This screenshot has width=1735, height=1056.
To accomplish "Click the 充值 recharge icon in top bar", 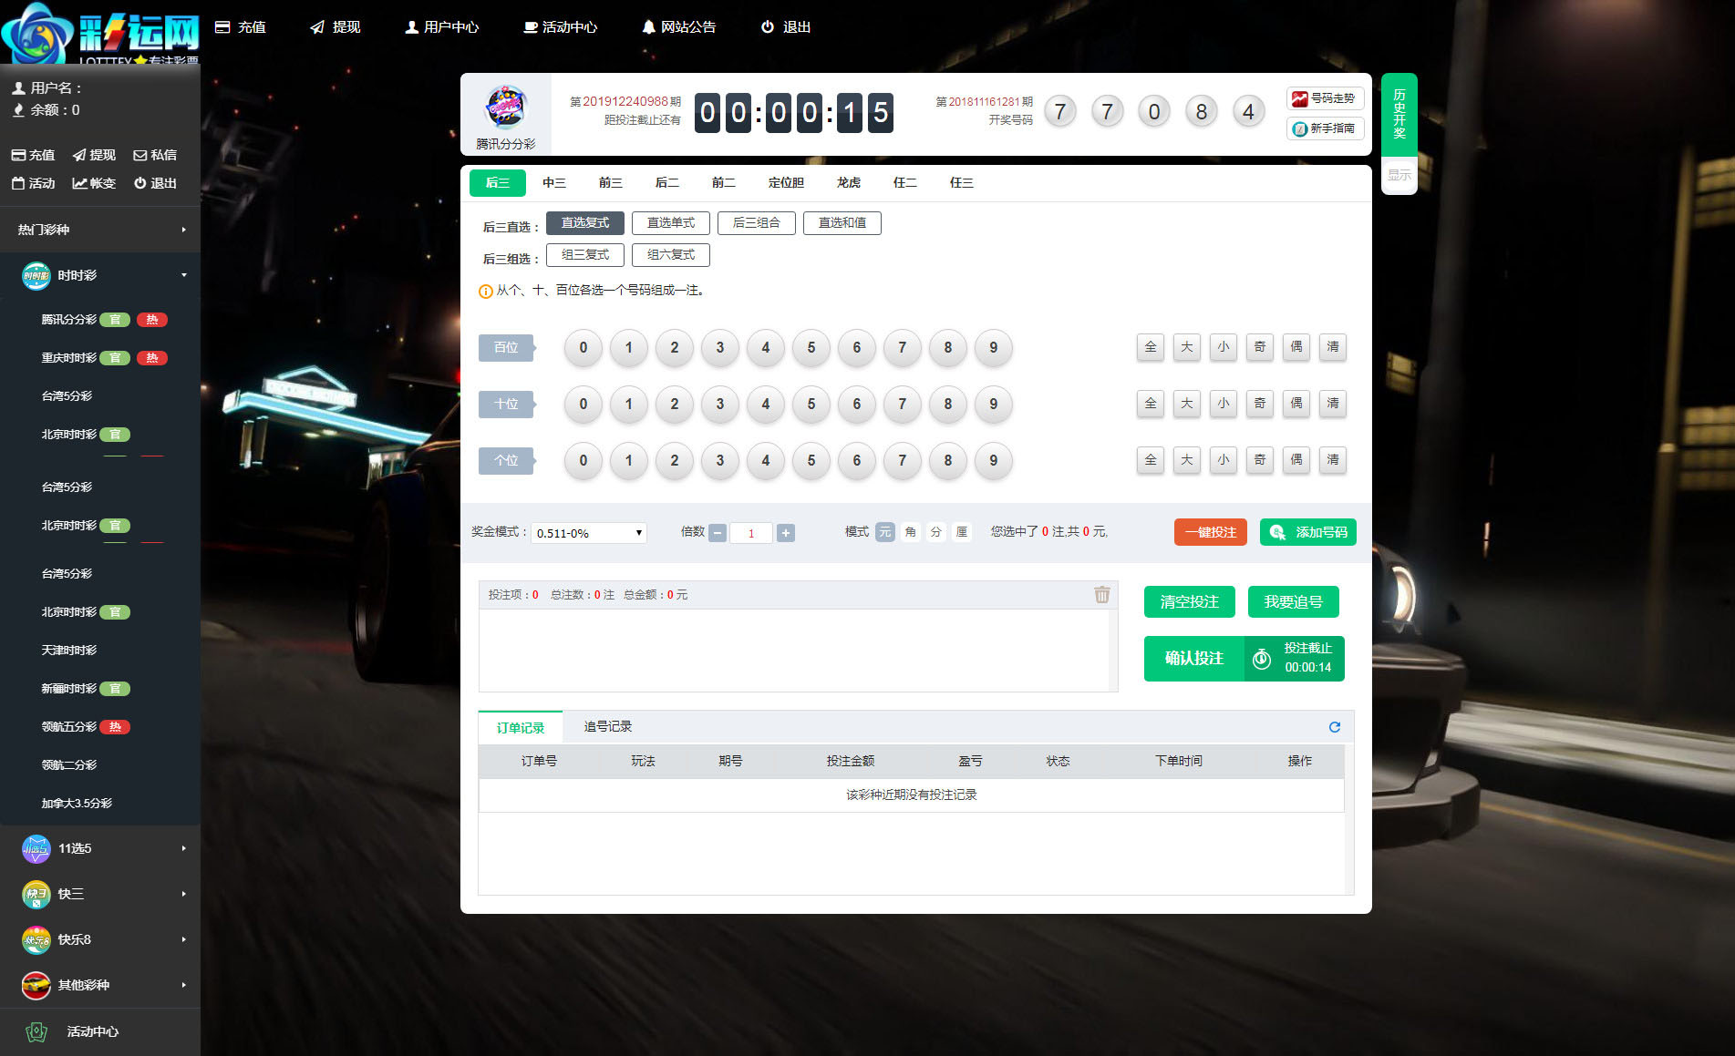I will click(222, 27).
